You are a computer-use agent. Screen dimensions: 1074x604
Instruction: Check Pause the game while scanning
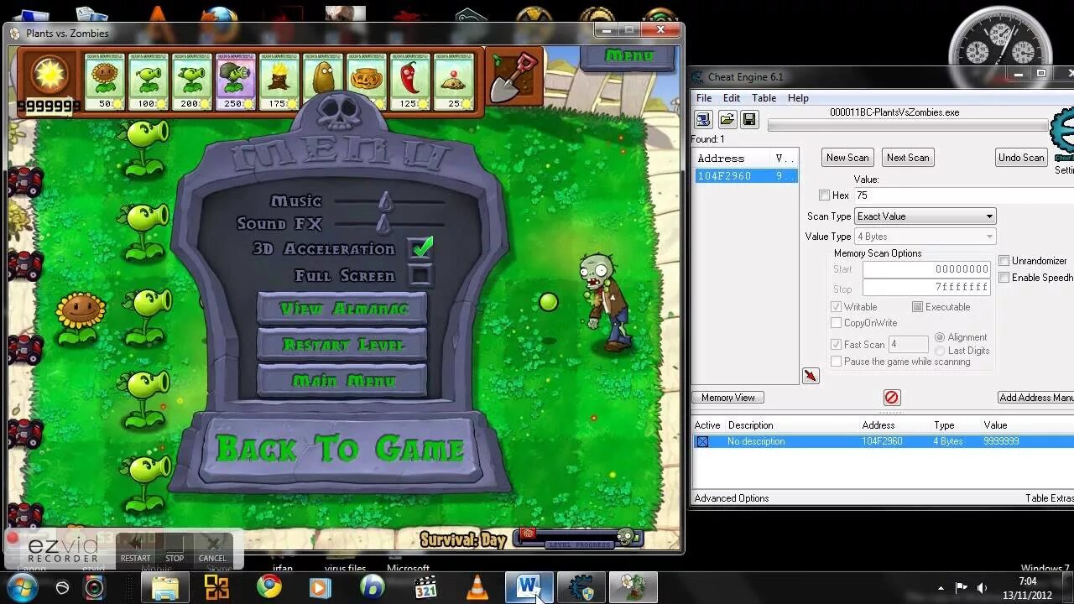coord(836,362)
